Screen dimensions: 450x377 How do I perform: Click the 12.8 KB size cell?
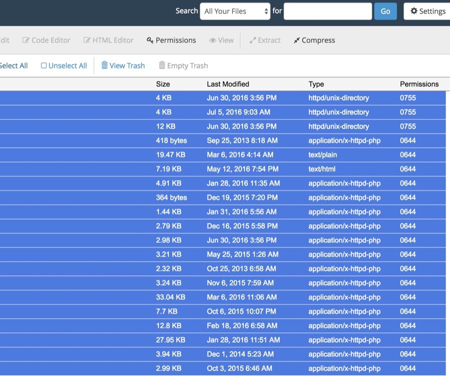168,325
